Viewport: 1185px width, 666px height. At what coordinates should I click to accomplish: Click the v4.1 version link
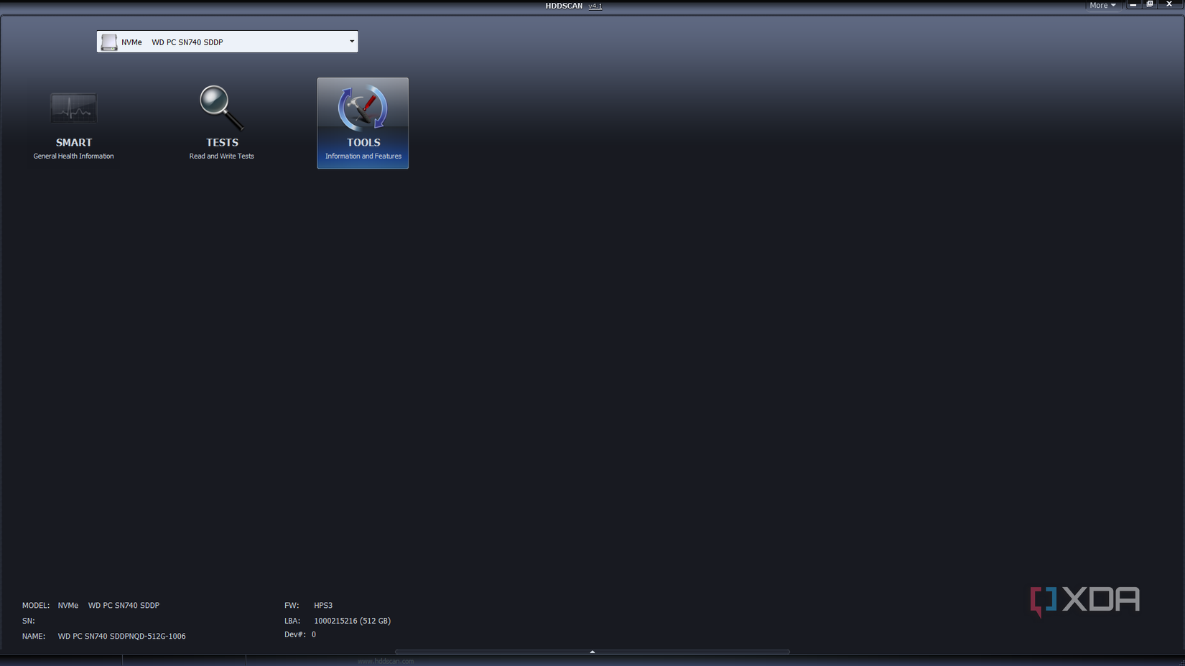[x=595, y=6]
